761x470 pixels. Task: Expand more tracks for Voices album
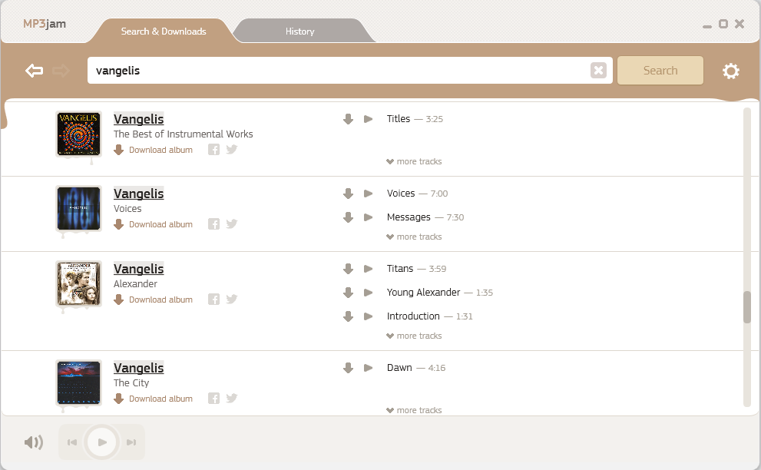pos(414,237)
